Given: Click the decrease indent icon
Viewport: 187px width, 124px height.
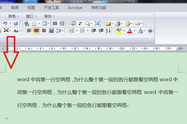Looking at the screenshot, I should 93,31.
